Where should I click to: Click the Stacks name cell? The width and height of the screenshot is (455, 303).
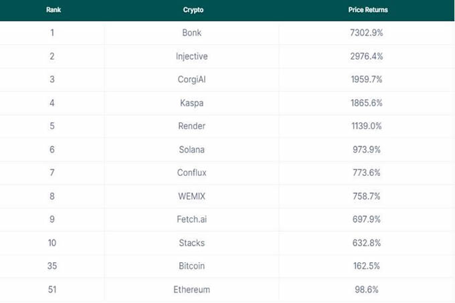[x=191, y=243]
